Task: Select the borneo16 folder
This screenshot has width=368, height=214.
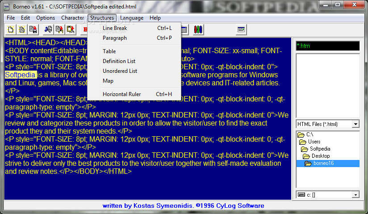Action: 328,163
